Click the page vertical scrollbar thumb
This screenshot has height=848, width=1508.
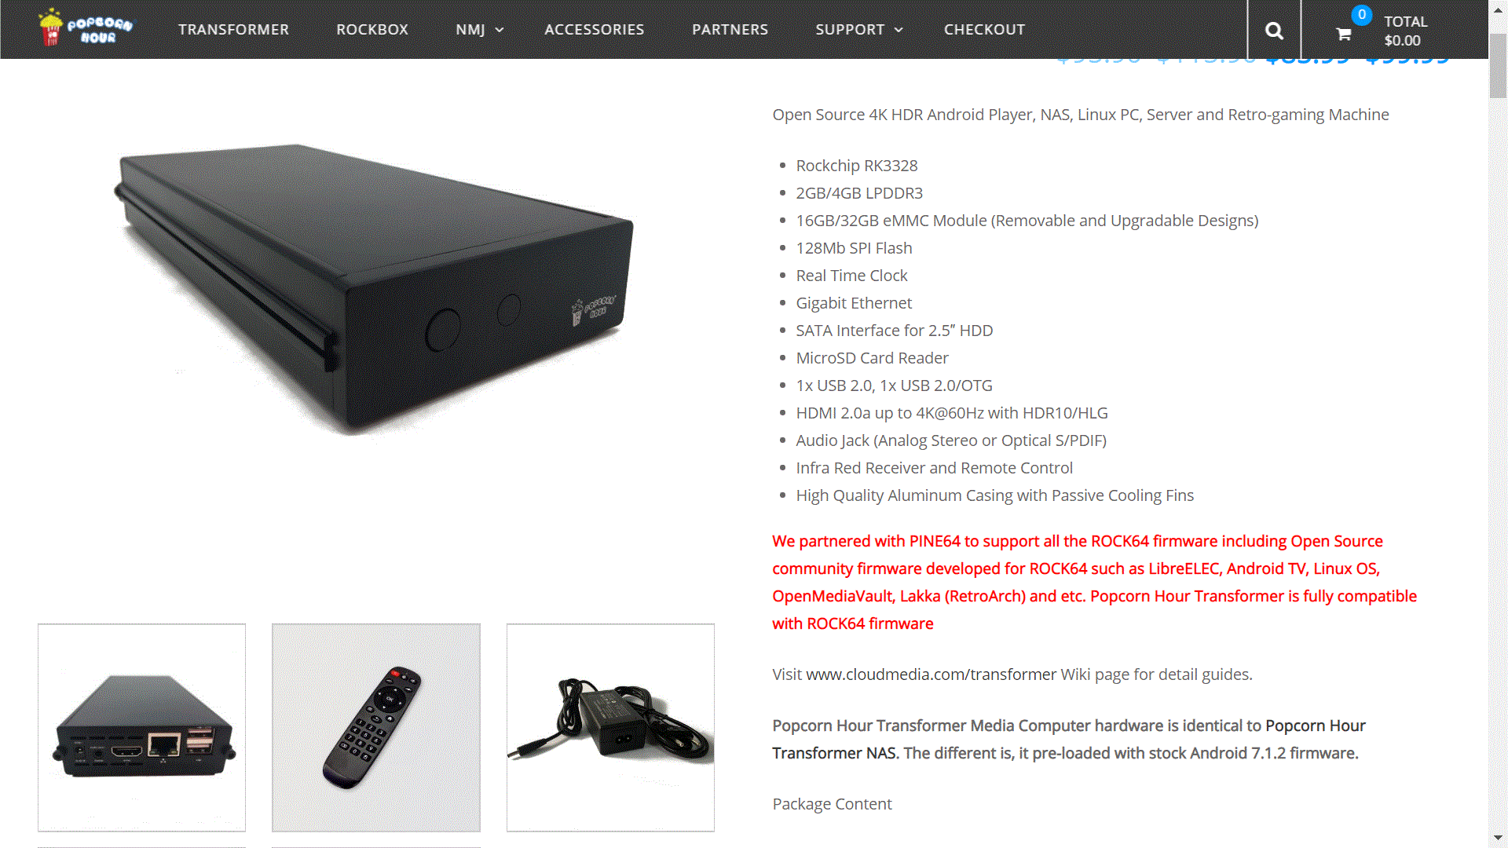(x=1498, y=66)
